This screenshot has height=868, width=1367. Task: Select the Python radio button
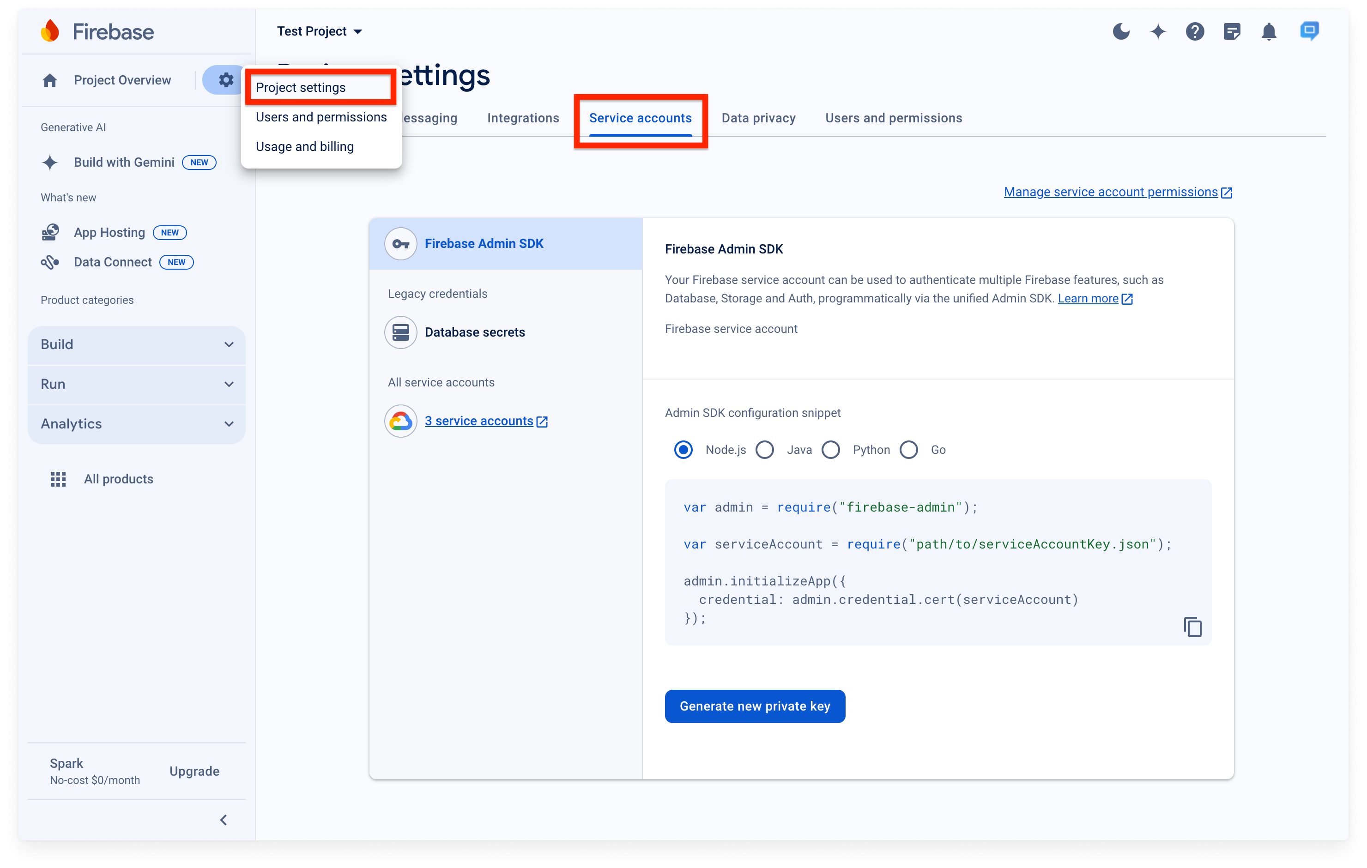tap(831, 450)
